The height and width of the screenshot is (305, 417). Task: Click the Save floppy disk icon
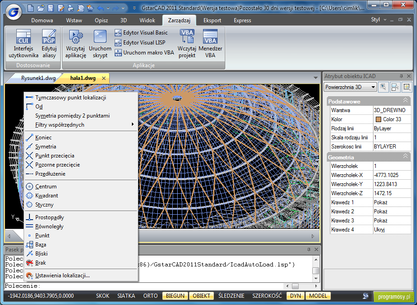[x=51, y=8]
